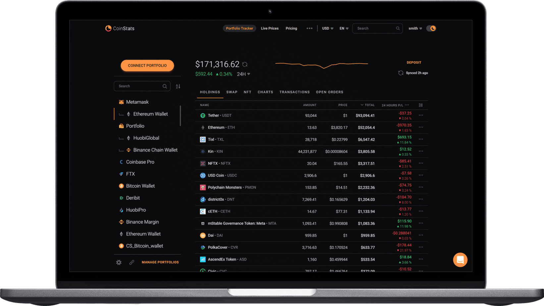Screen dimensions: 544x306
Task: Click the Tixl coin icon
Action: point(203,139)
